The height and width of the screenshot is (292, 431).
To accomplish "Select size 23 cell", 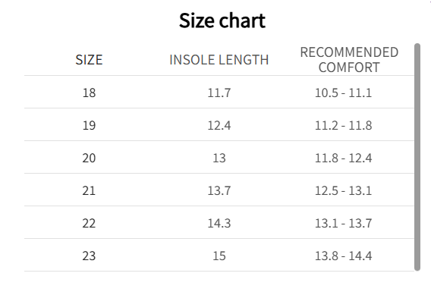I will click(89, 256).
